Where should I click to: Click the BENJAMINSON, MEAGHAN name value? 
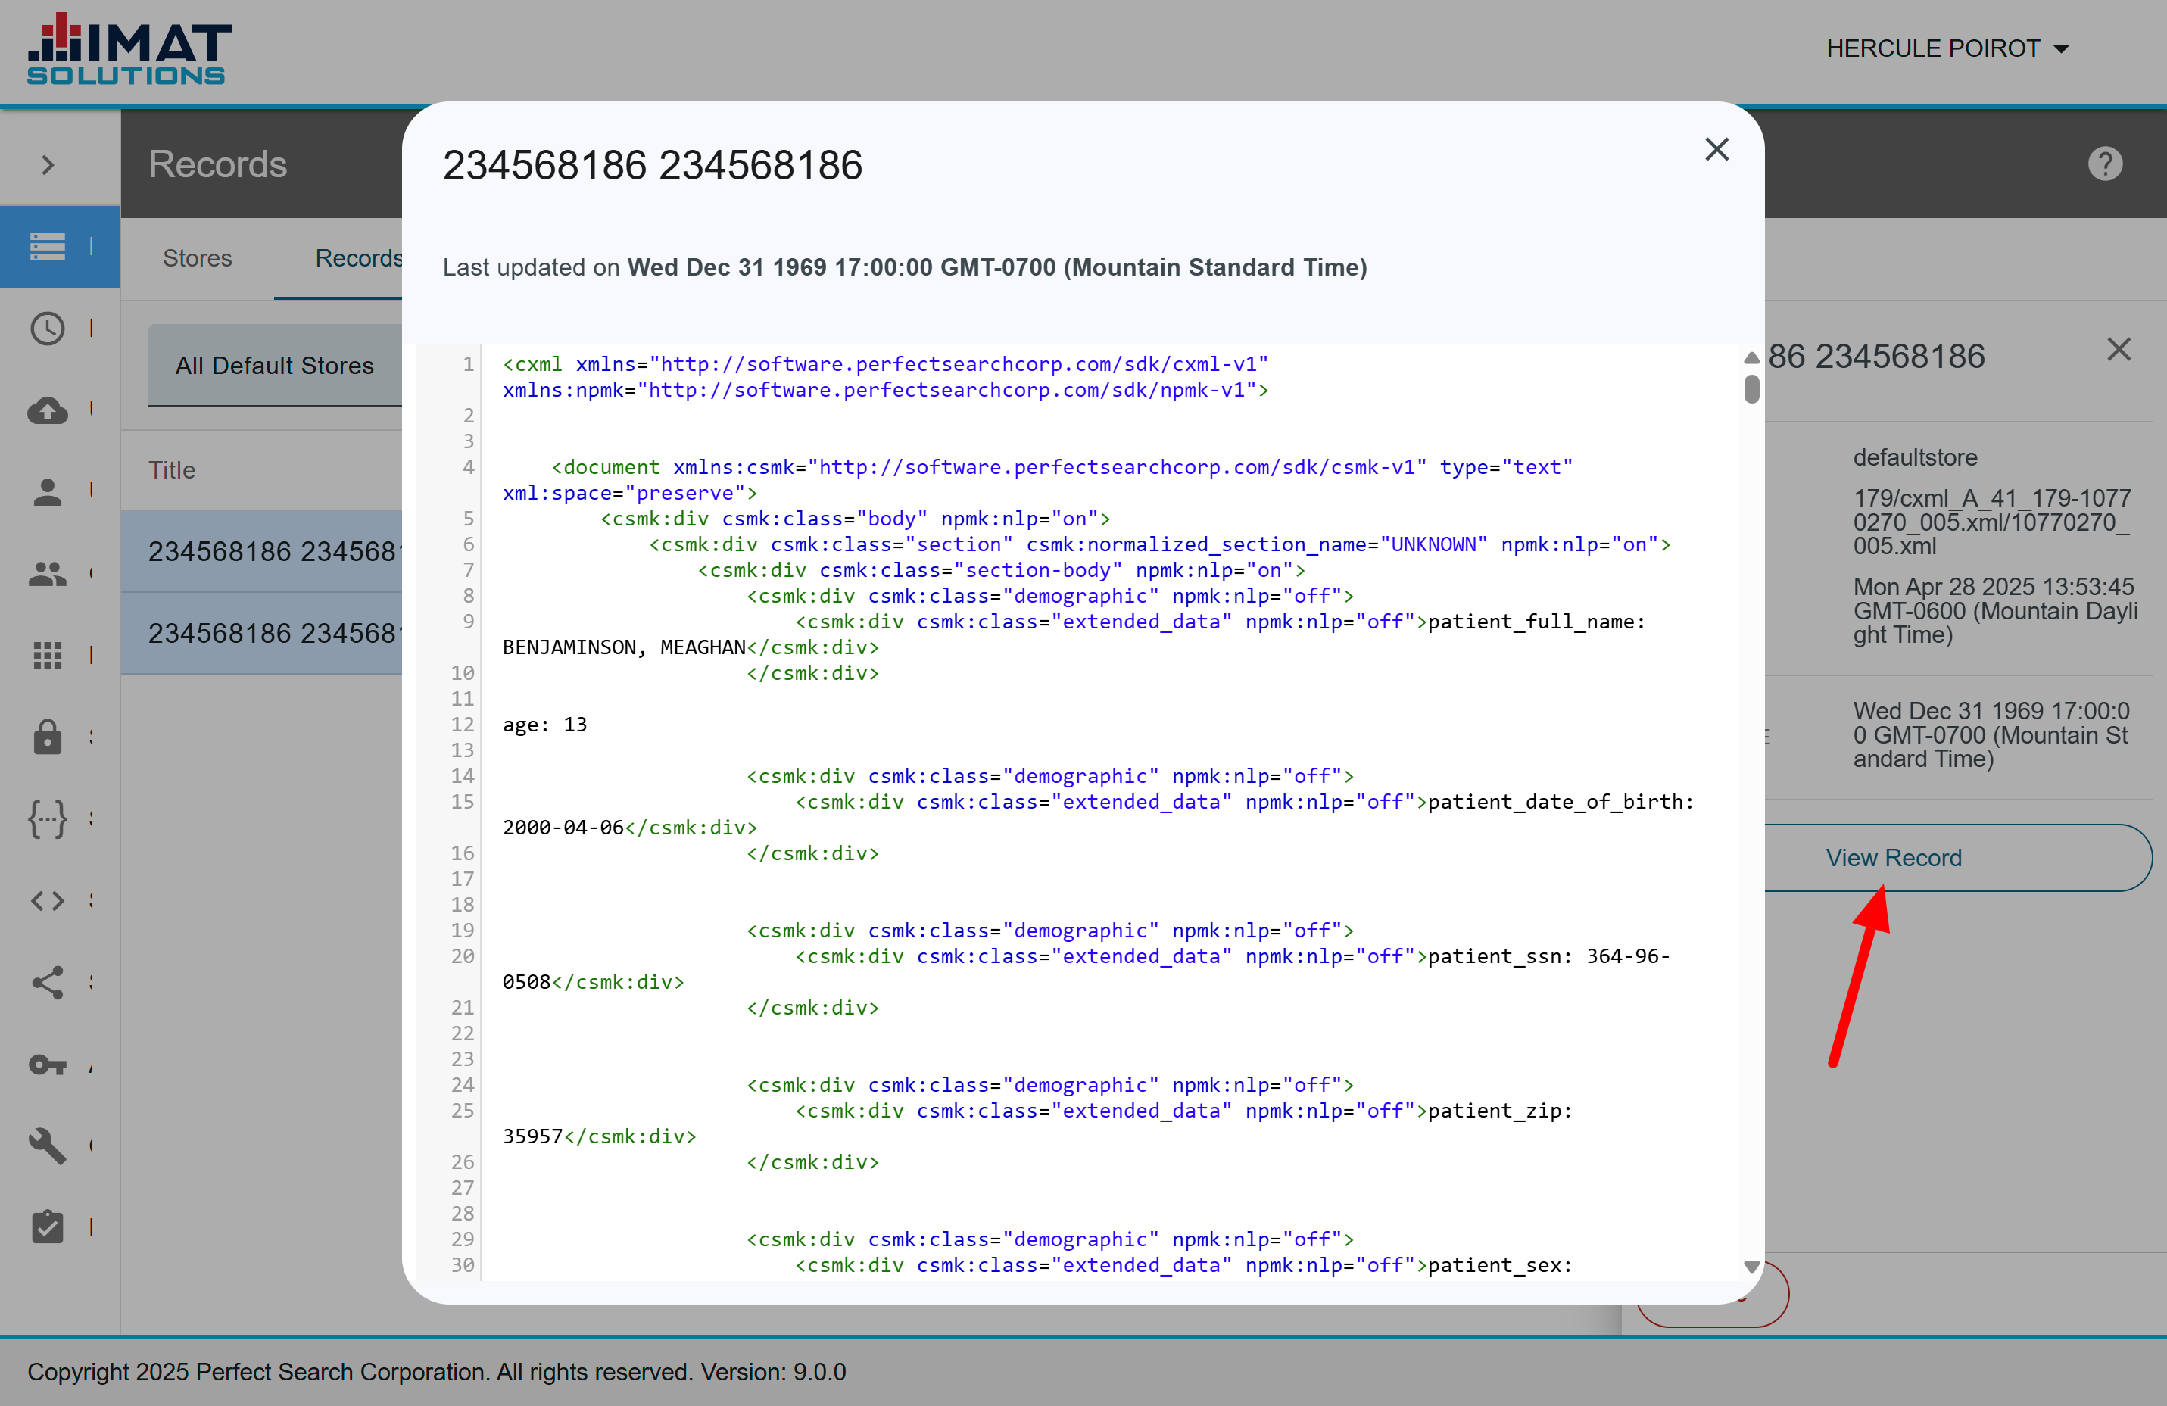[x=624, y=647]
